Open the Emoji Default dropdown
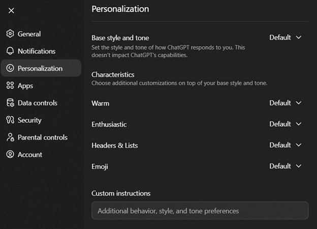The width and height of the screenshot is (317, 229). (286, 166)
